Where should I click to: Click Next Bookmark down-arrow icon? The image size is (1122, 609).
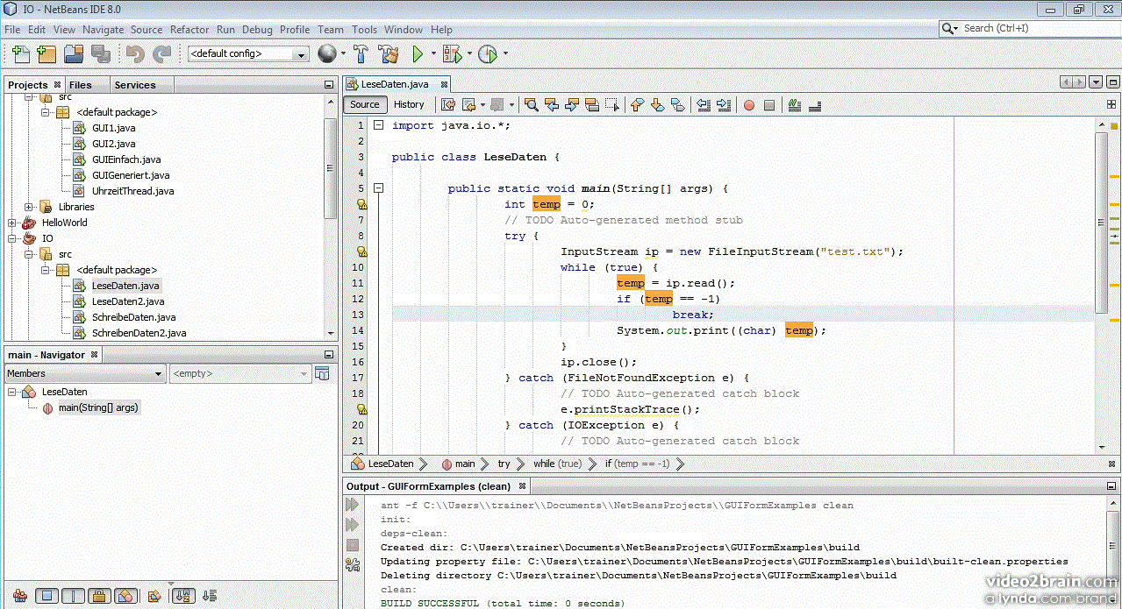point(657,105)
